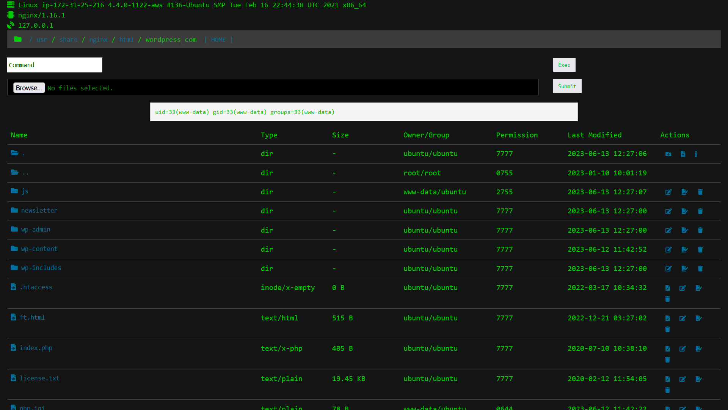Click the 'Last Modified' column header
The image size is (728, 410).
tap(595, 135)
